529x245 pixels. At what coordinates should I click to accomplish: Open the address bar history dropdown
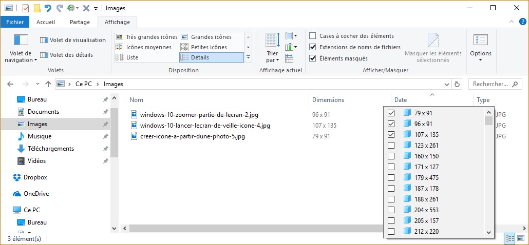(447, 84)
